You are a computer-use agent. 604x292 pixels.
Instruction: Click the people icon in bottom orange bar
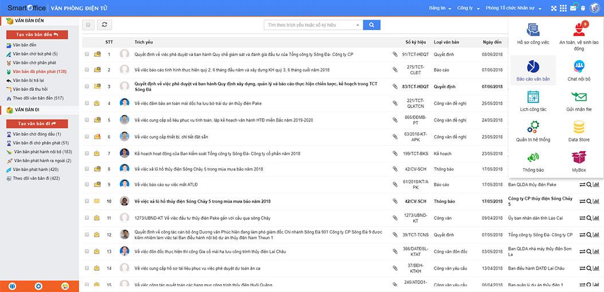click(x=12, y=286)
